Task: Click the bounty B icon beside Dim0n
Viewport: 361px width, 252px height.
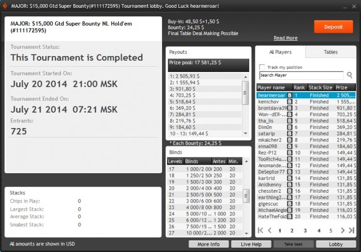Action: coord(290,127)
